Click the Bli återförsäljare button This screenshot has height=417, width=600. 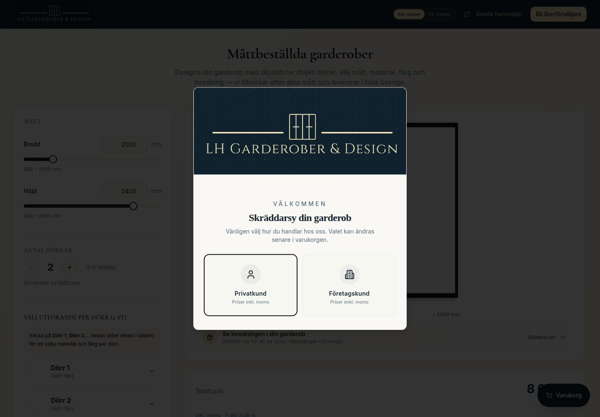click(558, 14)
